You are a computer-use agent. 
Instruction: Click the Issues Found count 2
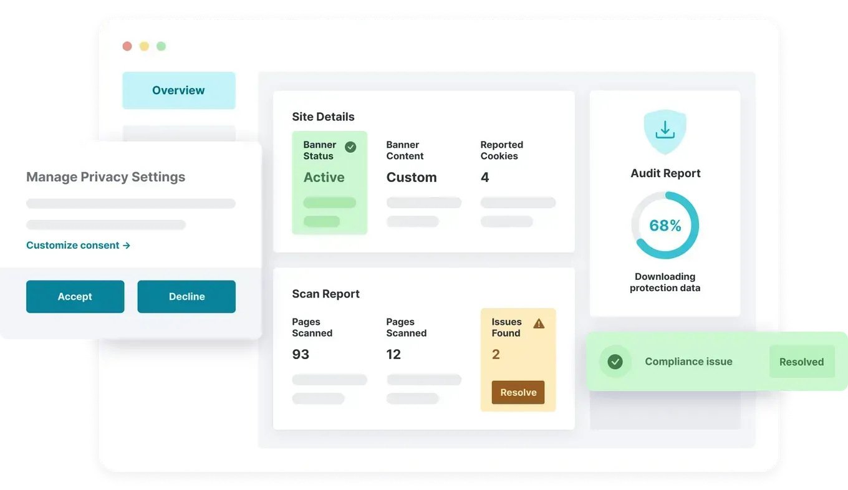(496, 354)
